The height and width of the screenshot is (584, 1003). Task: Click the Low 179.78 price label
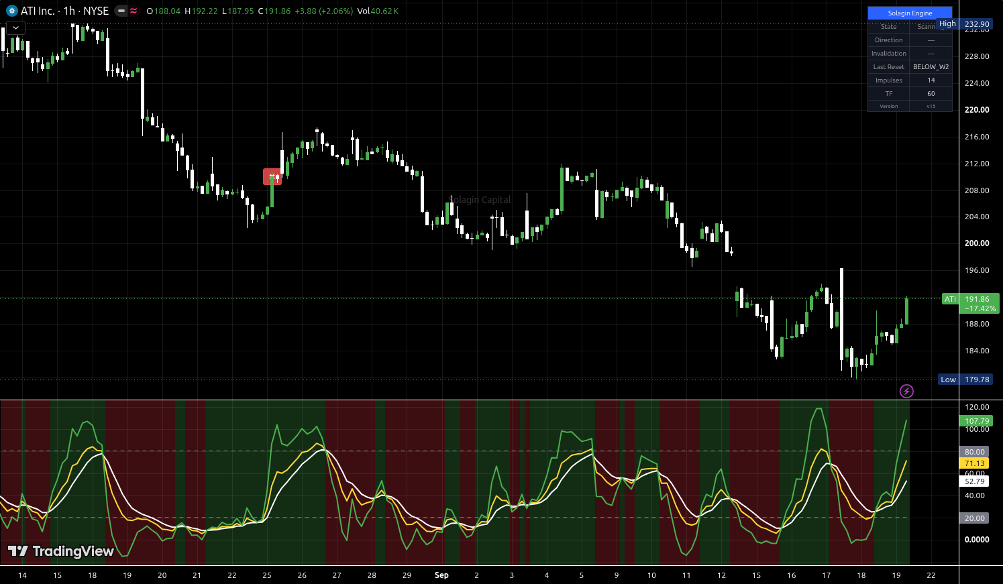click(965, 379)
